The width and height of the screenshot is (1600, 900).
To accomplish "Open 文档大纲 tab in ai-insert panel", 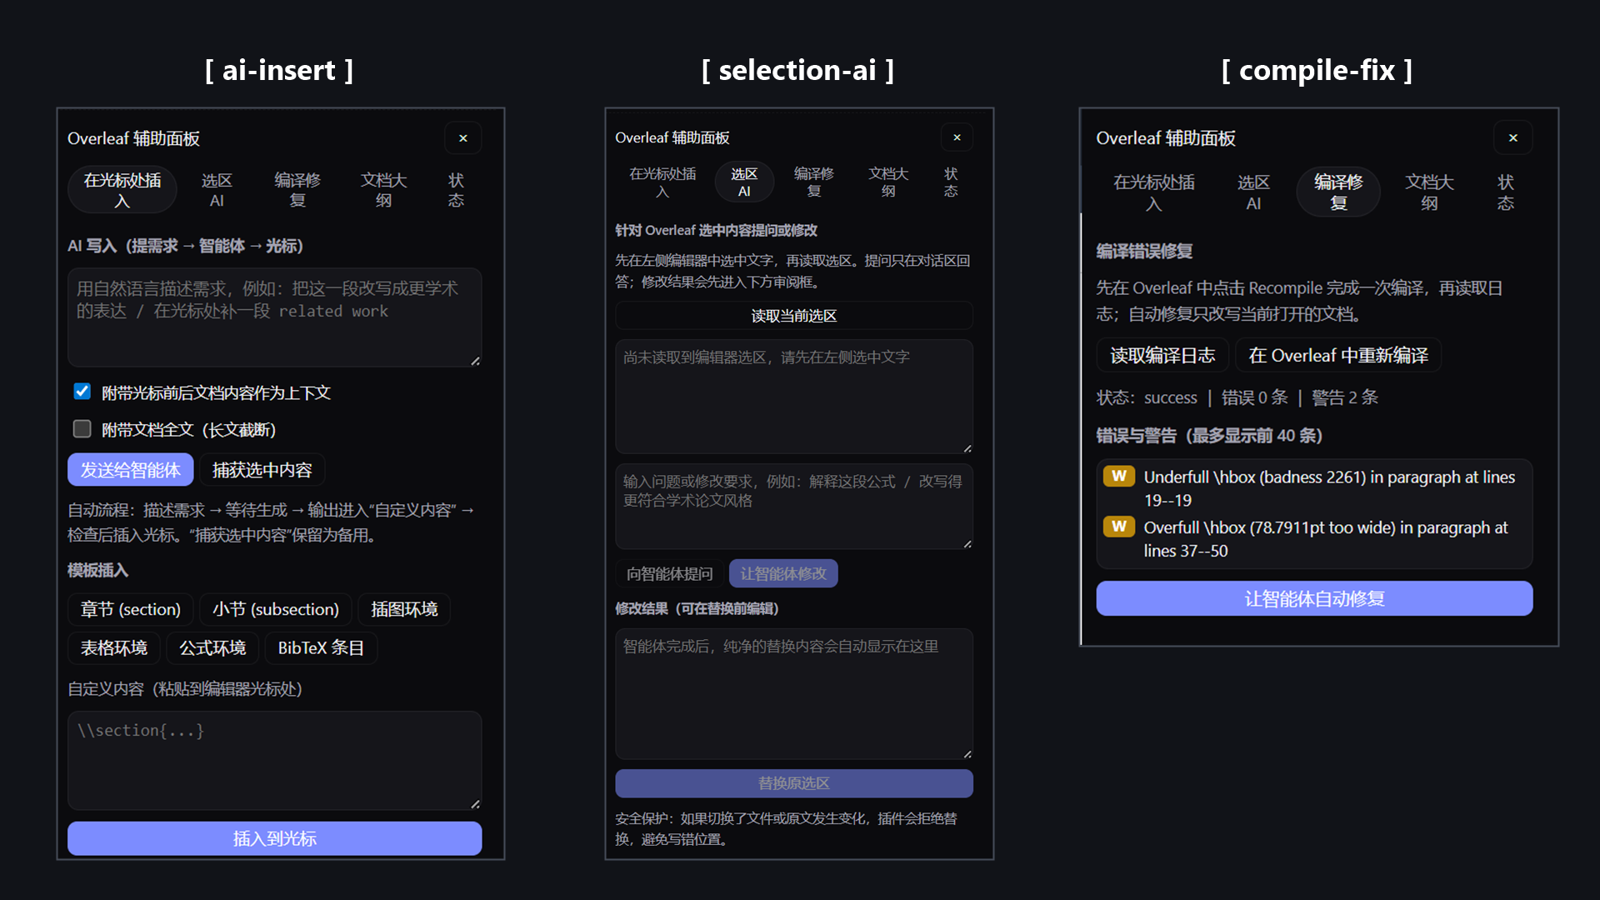I will click(383, 190).
